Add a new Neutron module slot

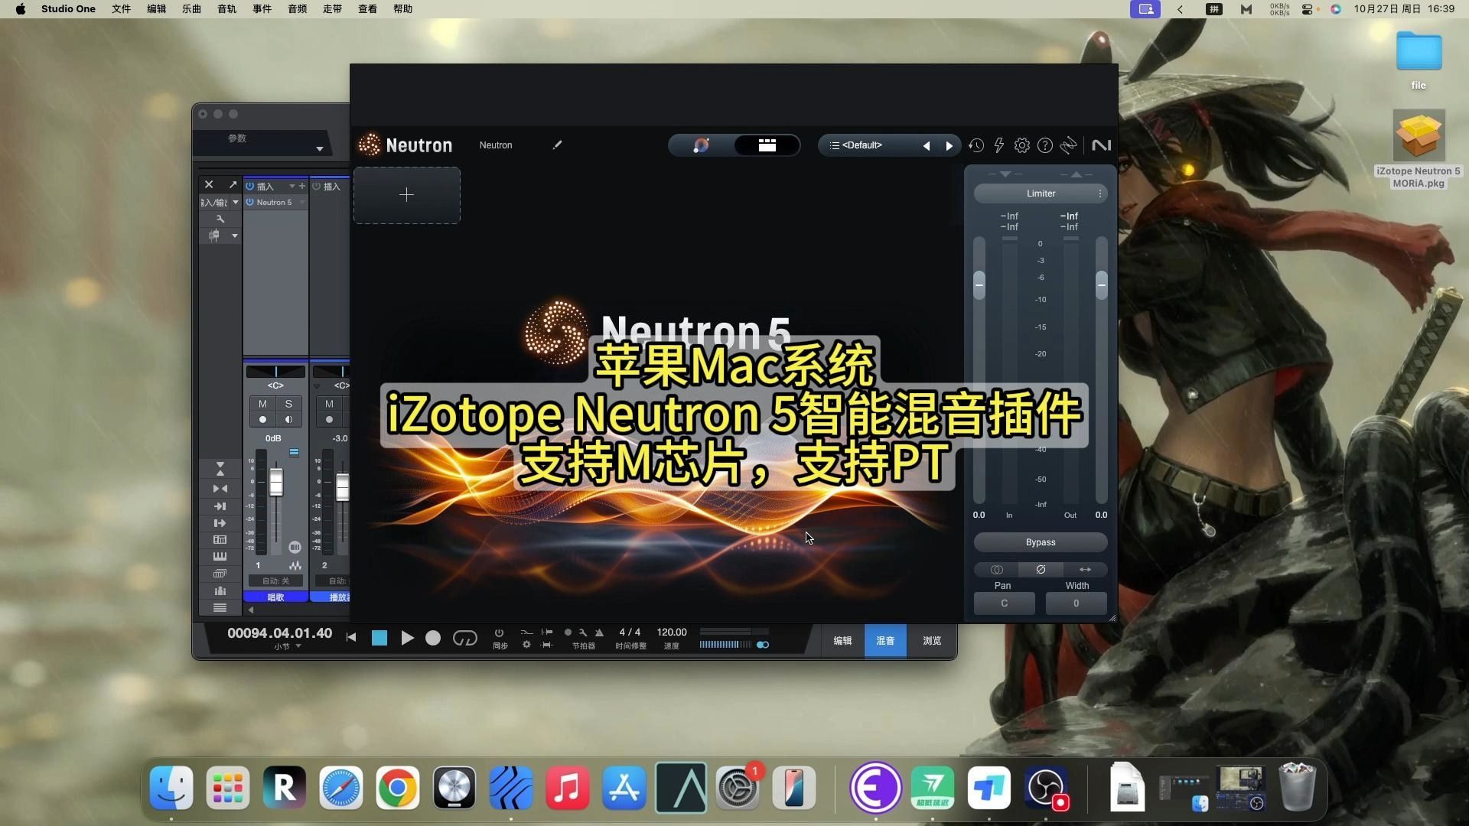(406, 195)
